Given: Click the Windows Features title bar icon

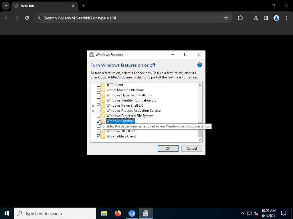Looking at the screenshot, I should click(92, 54).
